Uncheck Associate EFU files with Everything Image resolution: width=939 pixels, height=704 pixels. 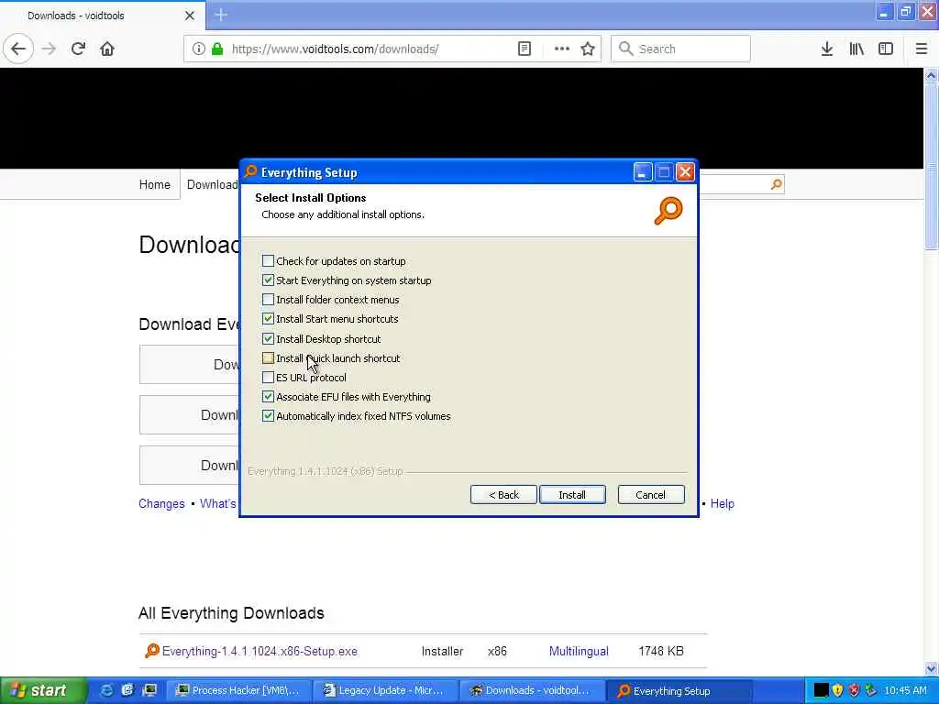coord(269,397)
